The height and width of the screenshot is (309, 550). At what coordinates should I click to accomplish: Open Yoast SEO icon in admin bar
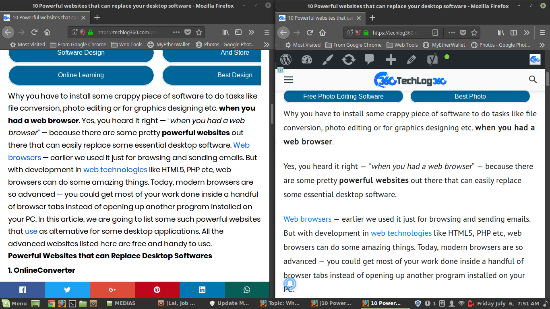coord(432,60)
